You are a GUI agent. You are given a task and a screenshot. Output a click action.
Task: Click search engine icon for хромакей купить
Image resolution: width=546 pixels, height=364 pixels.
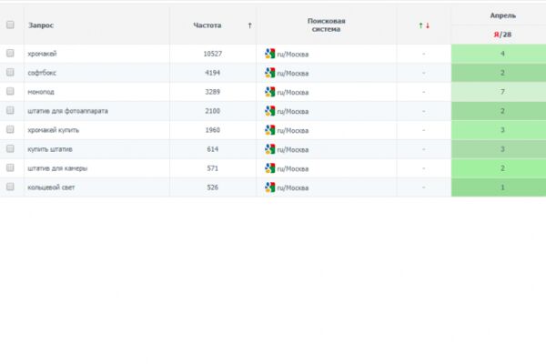pyautogui.click(x=270, y=130)
